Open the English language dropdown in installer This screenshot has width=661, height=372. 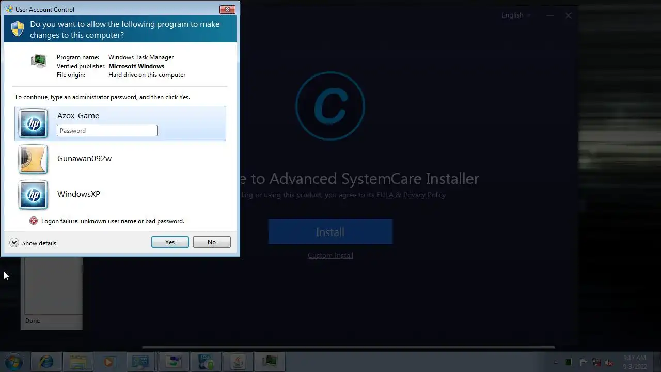tap(516, 15)
